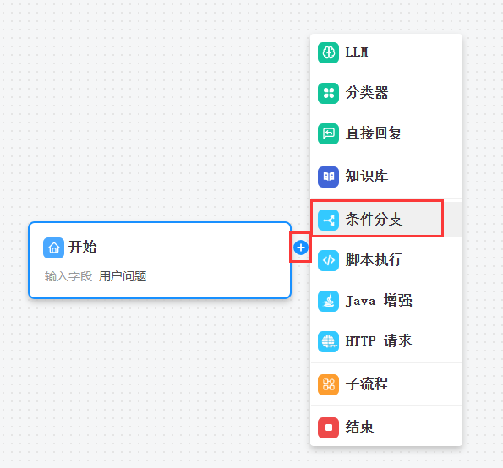Click the LLM label in node menu
The height and width of the screenshot is (468, 503).
357,52
